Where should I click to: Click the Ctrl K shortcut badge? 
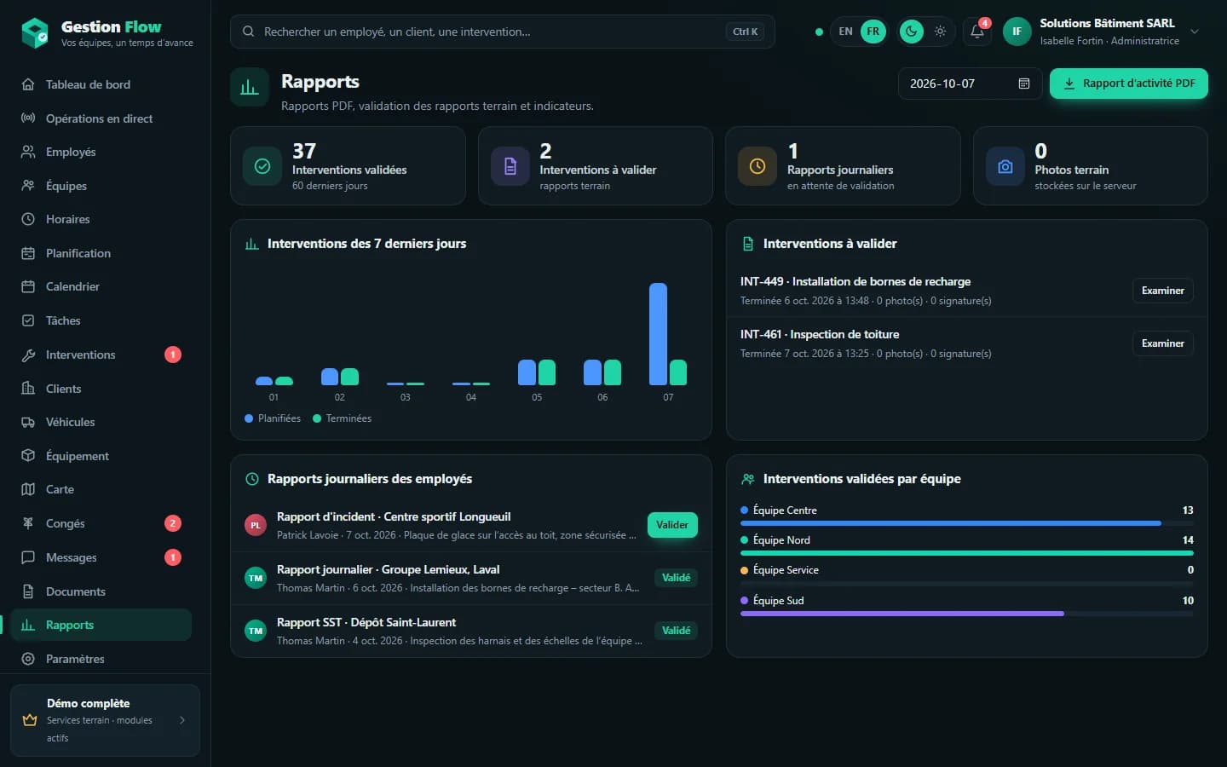[x=745, y=32]
